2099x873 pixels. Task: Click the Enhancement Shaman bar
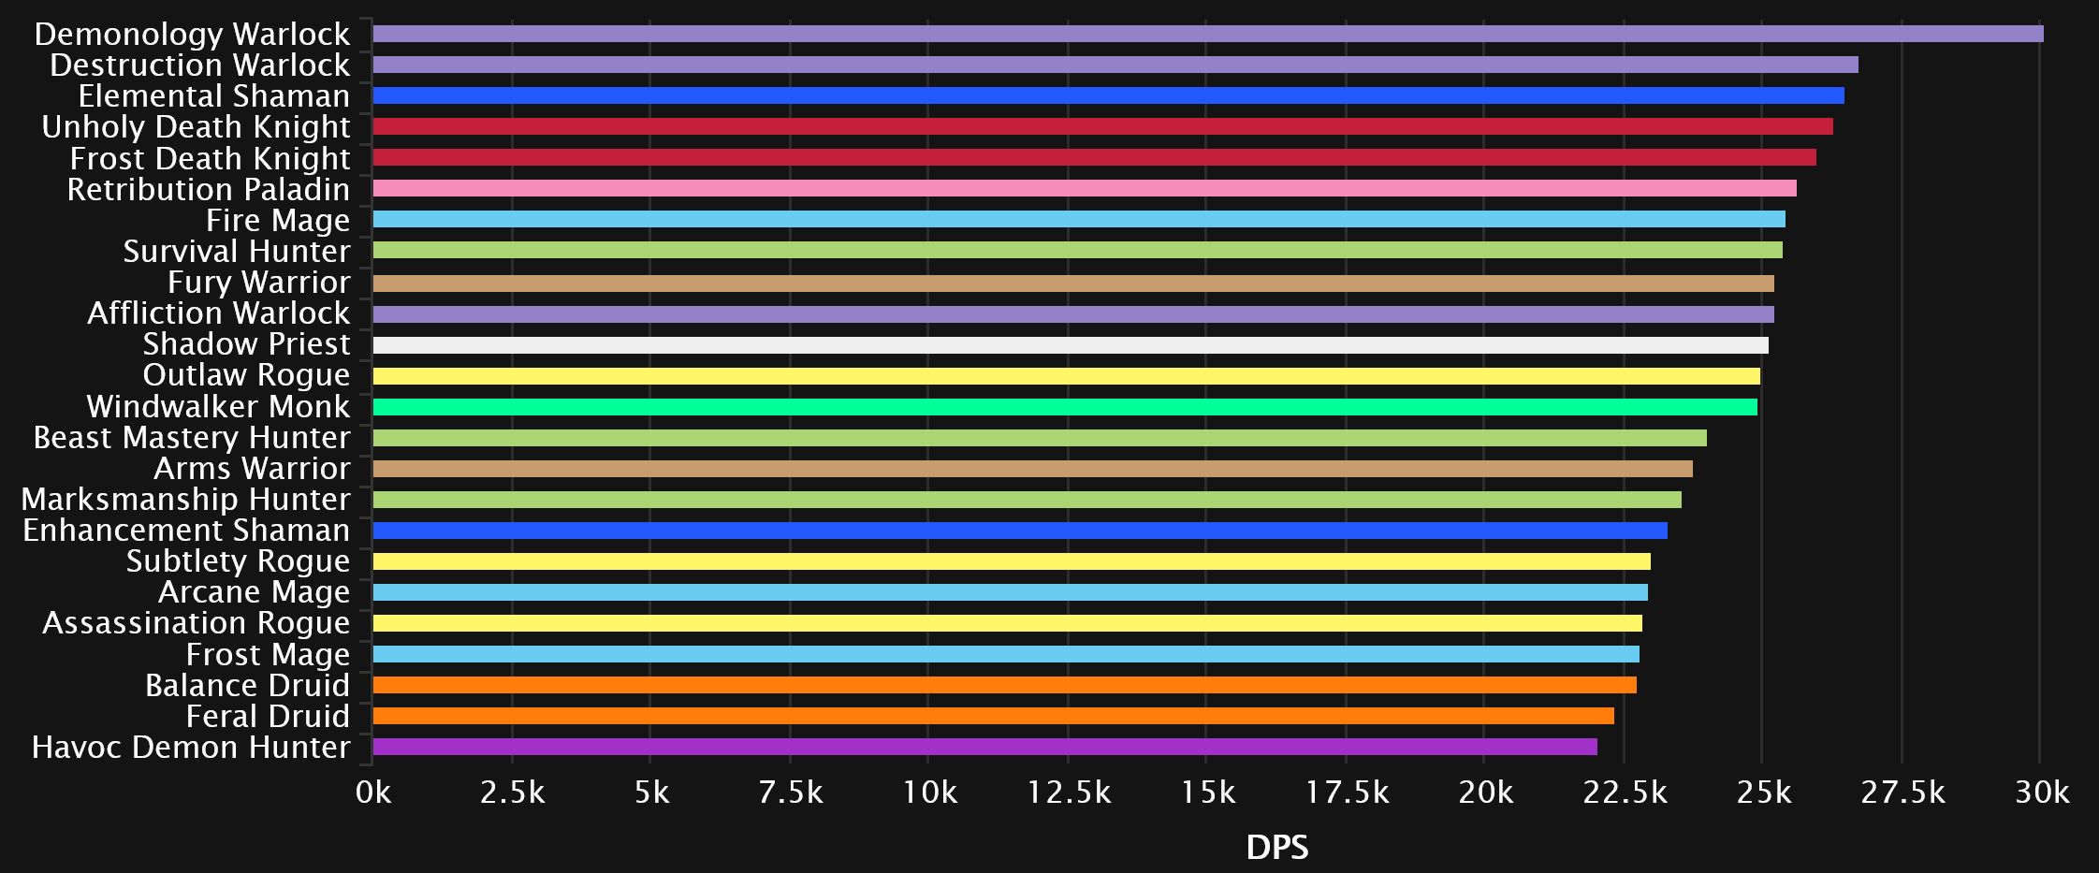(1019, 531)
